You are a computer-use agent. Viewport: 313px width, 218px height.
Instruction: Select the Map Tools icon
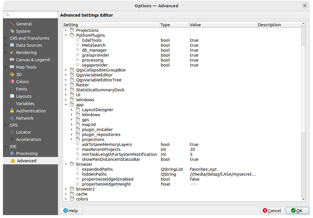(x=12, y=67)
